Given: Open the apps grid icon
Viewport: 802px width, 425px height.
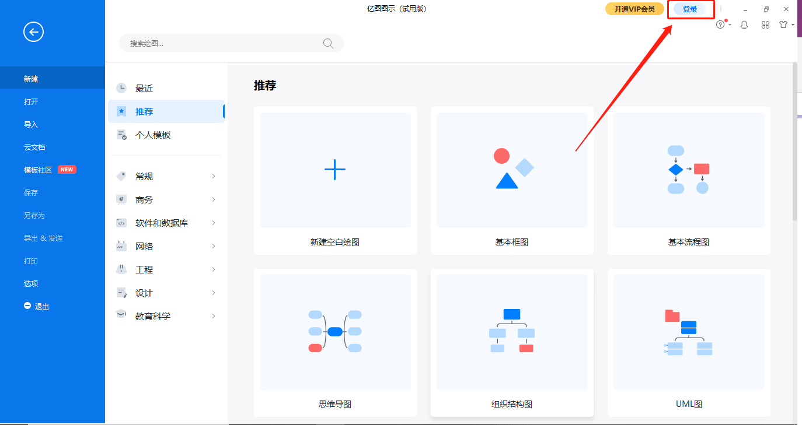Looking at the screenshot, I should click(x=766, y=25).
